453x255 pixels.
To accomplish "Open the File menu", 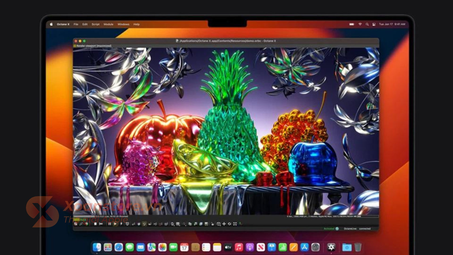I will click(x=76, y=24).
